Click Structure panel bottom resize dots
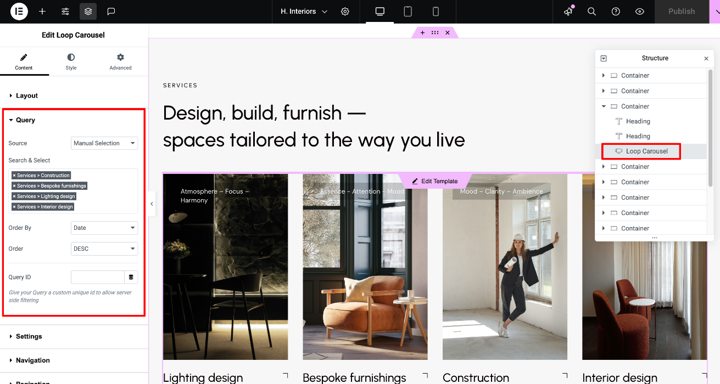The height and width of the screenshot is (384, 720). coord(654,238)
